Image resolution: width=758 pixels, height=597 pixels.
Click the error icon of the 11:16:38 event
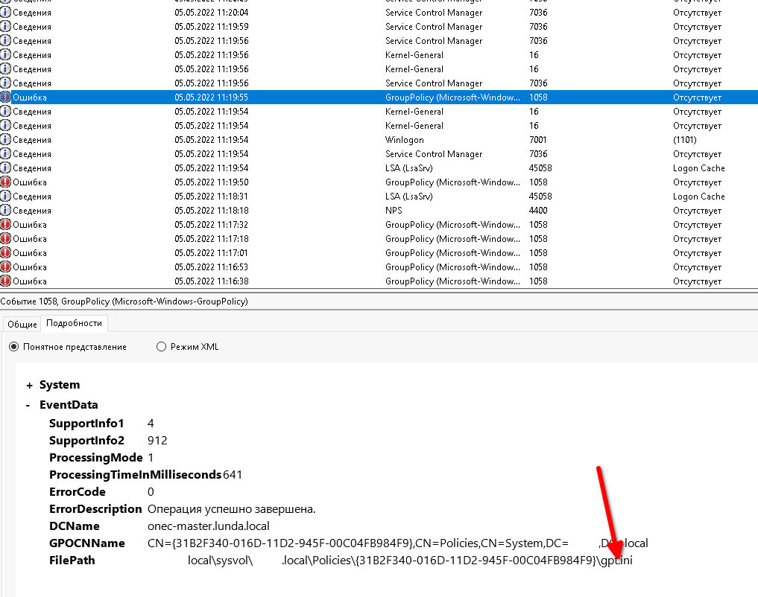click(x=5, y=281)
